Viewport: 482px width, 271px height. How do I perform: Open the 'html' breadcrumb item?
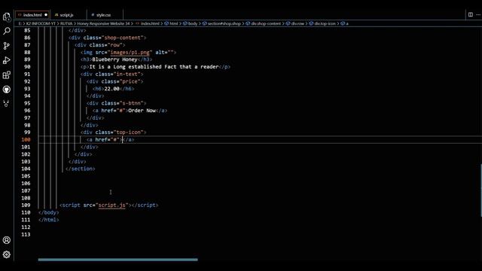click(171, 23)
